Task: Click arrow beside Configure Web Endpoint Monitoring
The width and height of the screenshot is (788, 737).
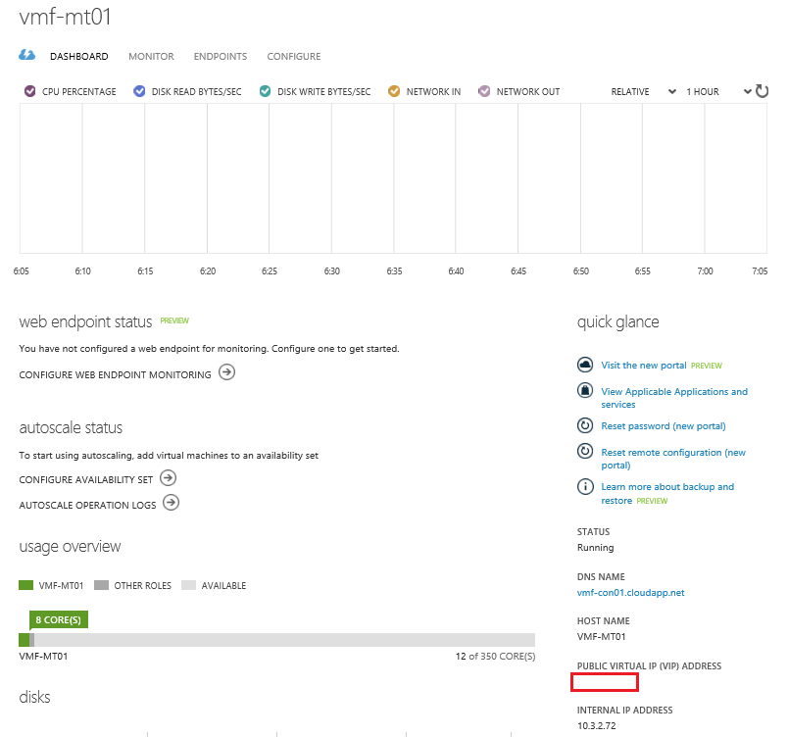Action: (226, 372)
